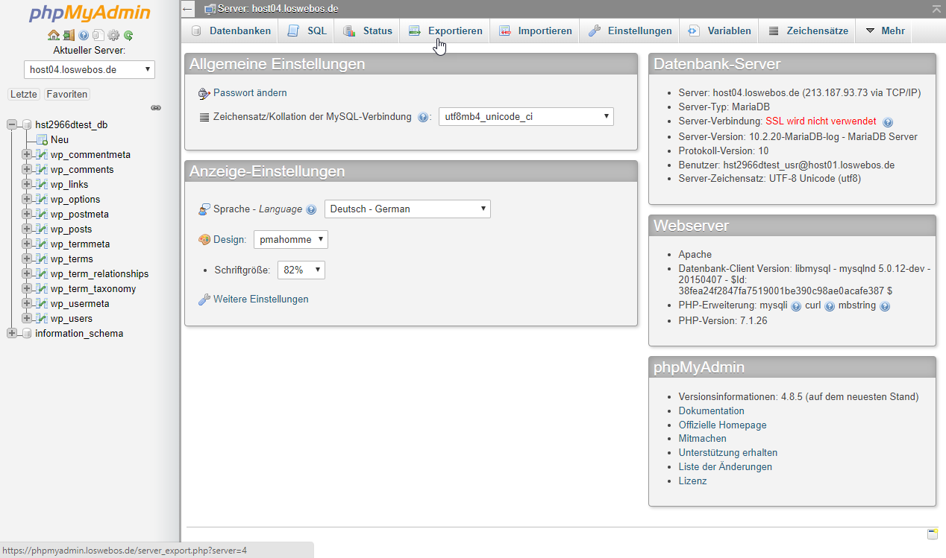
Task: Click help icon next to Sprache - Language
Action: coord(311,210)
